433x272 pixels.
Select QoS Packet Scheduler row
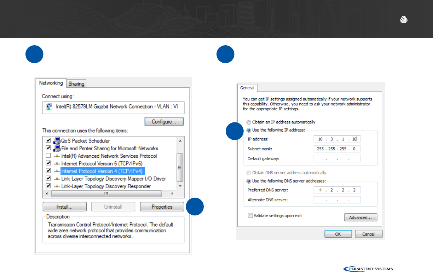85,141
